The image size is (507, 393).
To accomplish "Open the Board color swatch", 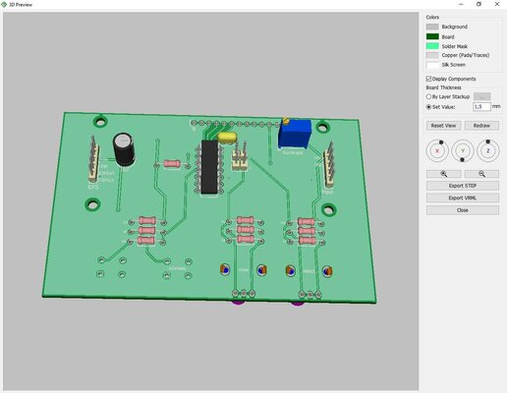I will [432, 36].
